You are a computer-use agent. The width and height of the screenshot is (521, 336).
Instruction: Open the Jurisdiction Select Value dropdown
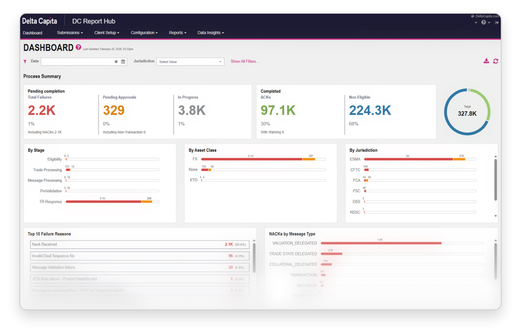point(190,62)
